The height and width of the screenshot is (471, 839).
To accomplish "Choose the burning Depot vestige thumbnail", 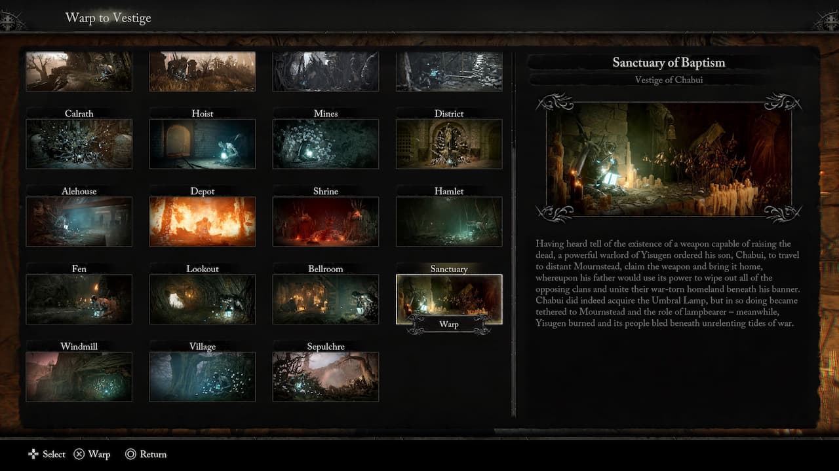I will coord(203,222).
